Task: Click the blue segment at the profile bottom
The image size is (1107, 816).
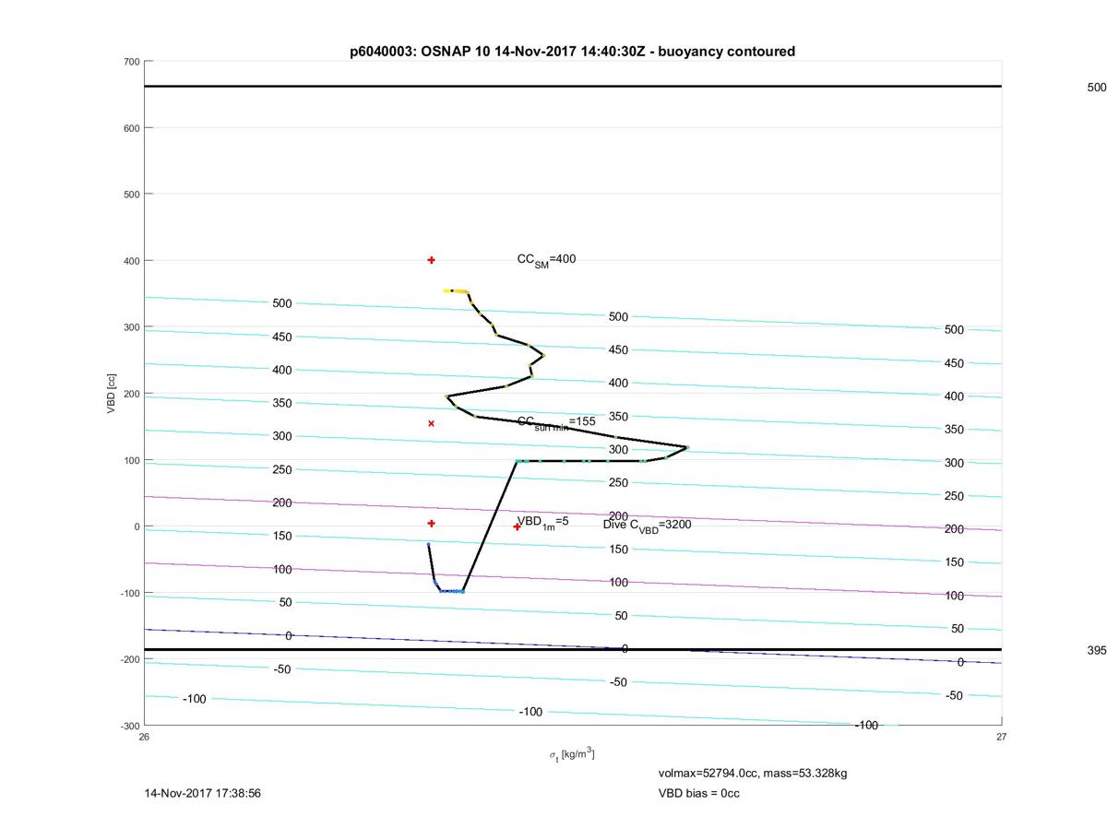Action: point(451,591)
